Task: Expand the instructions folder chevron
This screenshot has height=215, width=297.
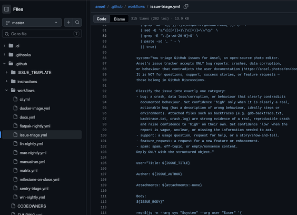Action: pos(6,81)
